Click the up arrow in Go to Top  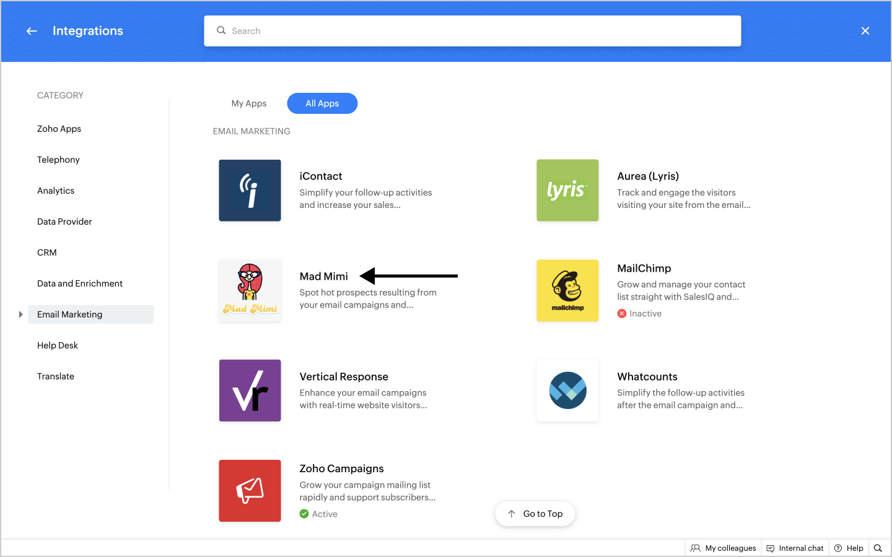click(x=511, y=514)
